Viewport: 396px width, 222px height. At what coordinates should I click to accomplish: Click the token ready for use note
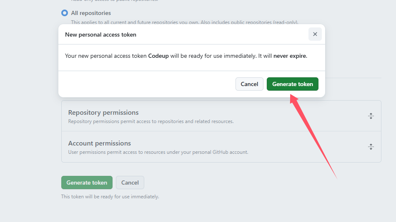110,197
